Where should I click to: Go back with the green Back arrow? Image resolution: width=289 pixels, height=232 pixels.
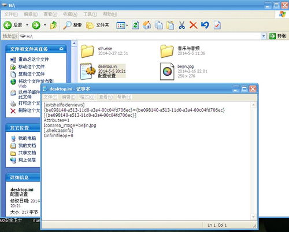tap(8, 25)
